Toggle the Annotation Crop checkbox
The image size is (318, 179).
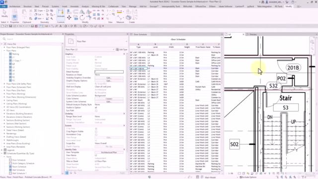(x=96, y=135)
